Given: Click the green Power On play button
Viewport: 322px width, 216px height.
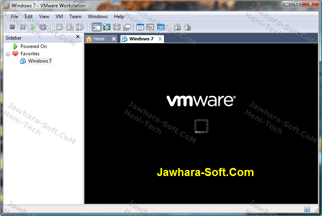Looking at the screenshot, I should [x=33, y=27].
